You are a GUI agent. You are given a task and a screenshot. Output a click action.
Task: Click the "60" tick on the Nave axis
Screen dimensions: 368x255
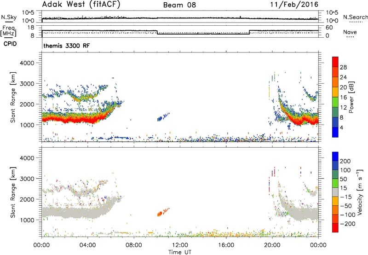[329, 28]
